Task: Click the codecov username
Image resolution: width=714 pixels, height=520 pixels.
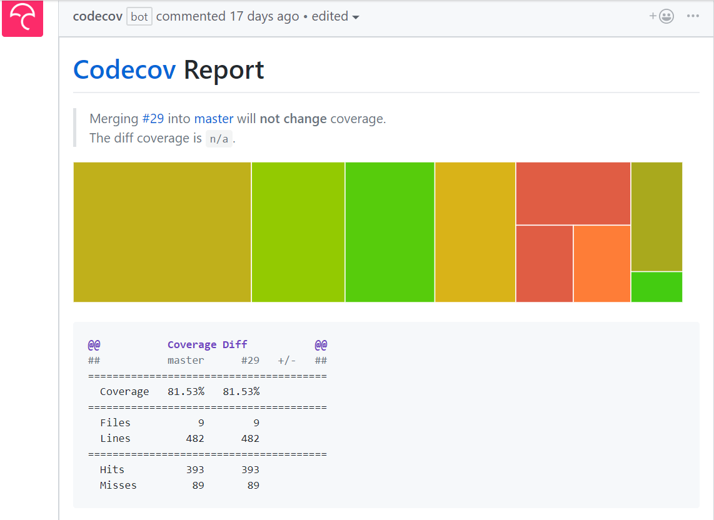Action: [x=98, y=16]
